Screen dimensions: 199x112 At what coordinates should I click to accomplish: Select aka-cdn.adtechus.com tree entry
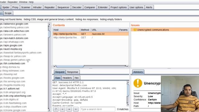tap(15, 31)
